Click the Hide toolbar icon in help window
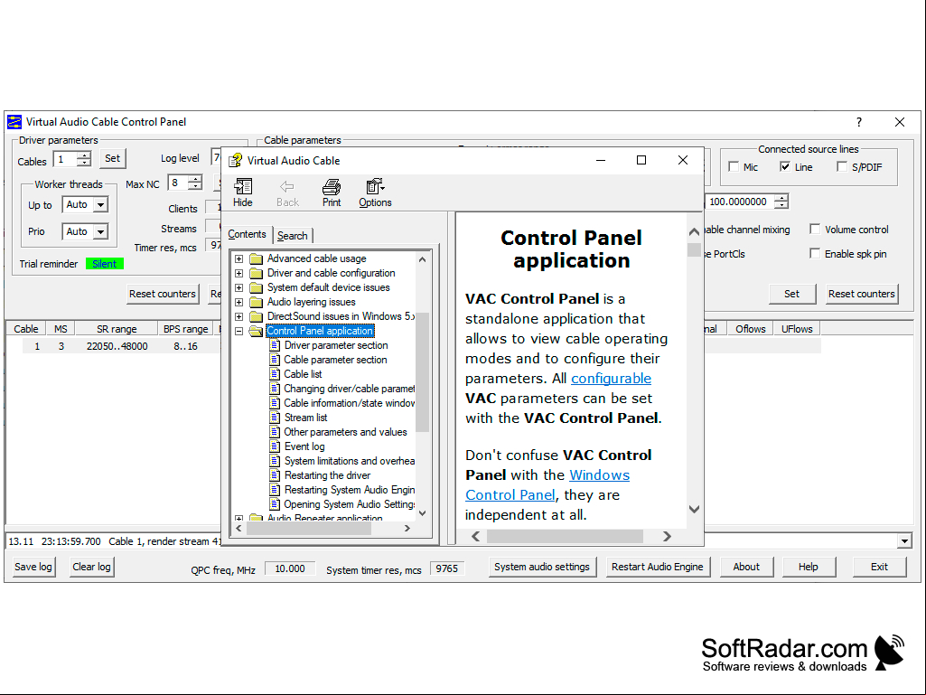This screenshot has height=695, width=926. click(x=243, y=193)
